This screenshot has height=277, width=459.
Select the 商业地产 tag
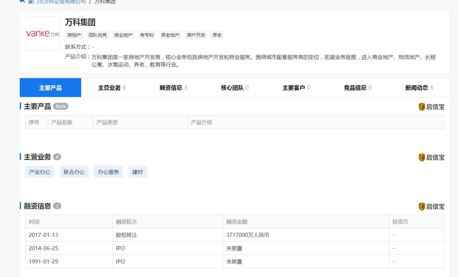pyautogui.click(x=123, y=35)
